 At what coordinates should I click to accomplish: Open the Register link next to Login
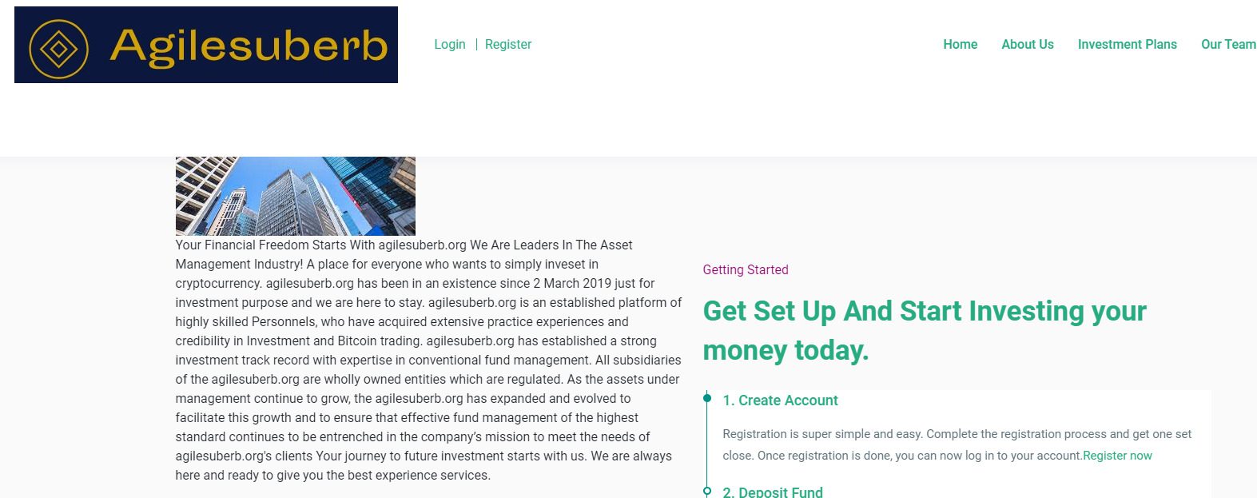click(x=508, y=45)
